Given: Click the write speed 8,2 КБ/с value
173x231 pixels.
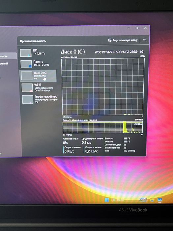Looking at the screenshot, I should click(91, 151).
